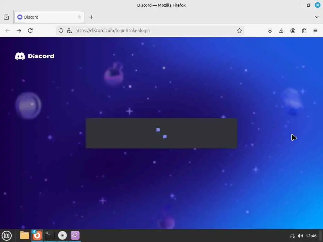Bookmark this page with the star icon
This screenshot has height=242, width=323.
pyautogui.click(x=239, y=31)
